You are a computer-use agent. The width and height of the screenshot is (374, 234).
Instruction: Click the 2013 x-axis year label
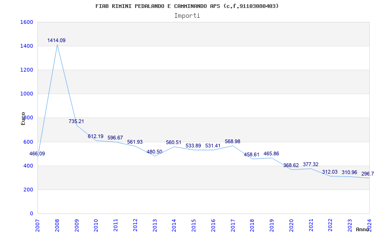(155, 225)
